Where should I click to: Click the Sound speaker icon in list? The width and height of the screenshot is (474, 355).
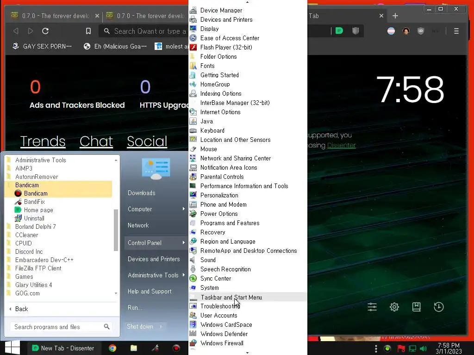coord(193,260)
